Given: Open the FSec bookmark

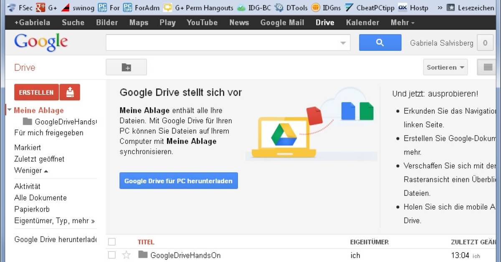Looking at the screenshot, I should click(20, 7).
